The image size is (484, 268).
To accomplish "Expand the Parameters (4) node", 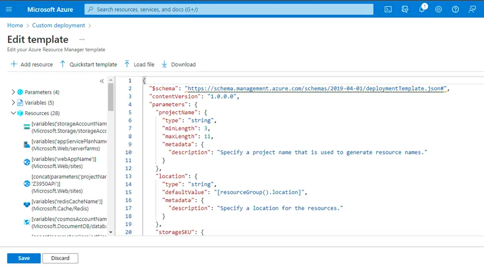I will click(13, 92).
